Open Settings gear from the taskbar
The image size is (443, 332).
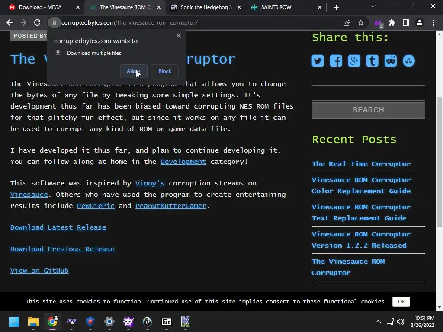[109, 322]
